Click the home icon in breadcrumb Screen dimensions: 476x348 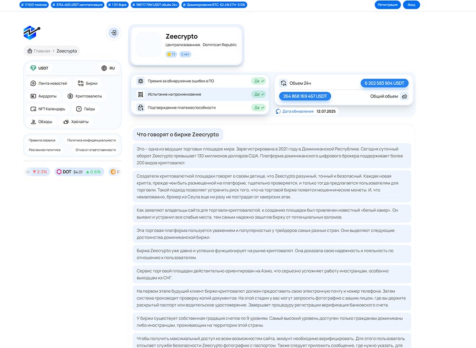coord(30,51)
